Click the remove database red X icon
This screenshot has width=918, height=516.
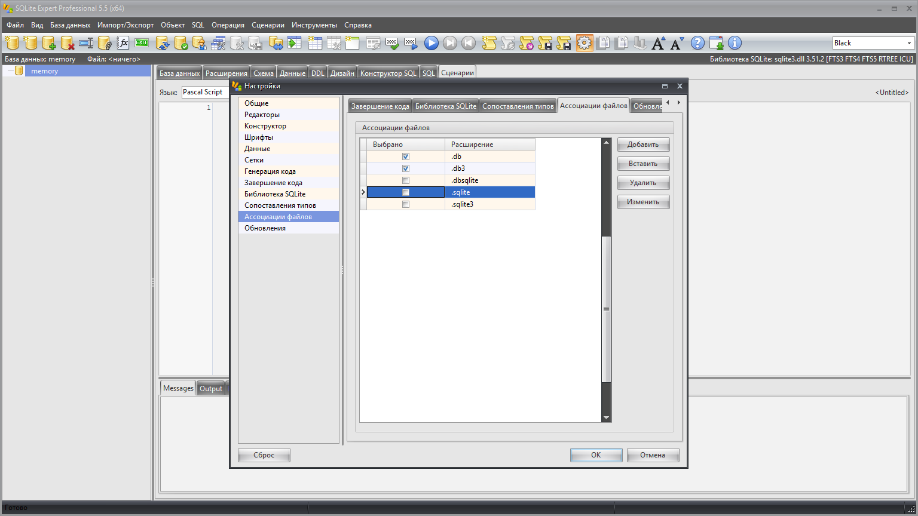[x=68, y=43]
